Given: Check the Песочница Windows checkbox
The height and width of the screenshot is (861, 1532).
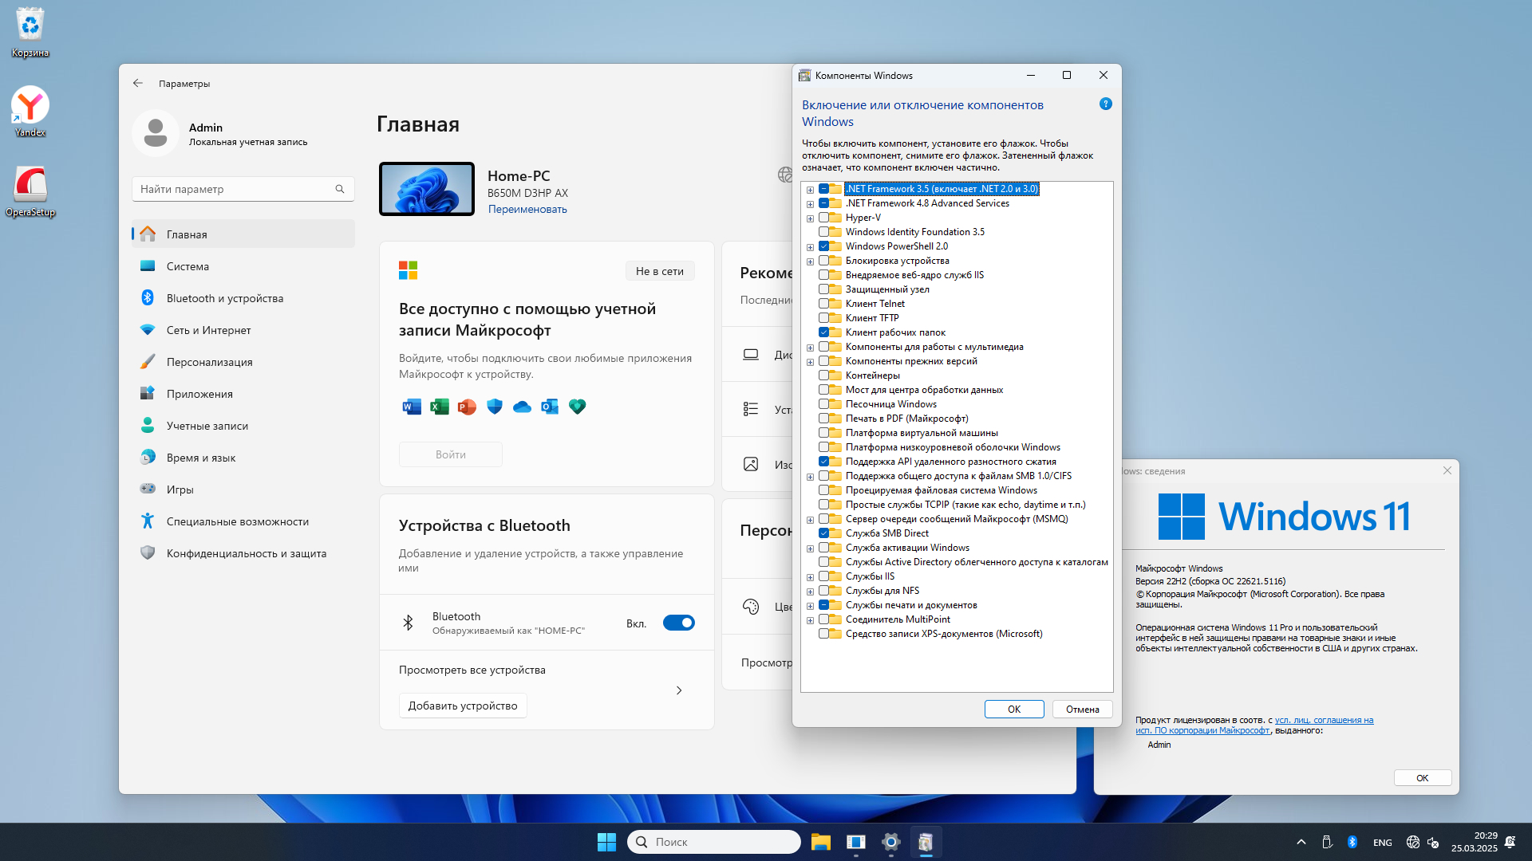Looking at the screenshot, I should [x=823, y=404].
